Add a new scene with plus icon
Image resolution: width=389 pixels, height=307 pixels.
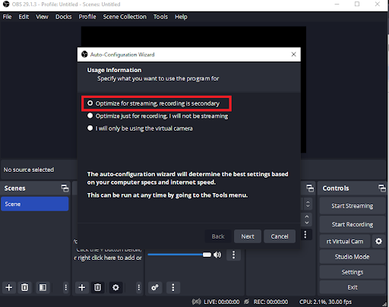coord(9,287)
